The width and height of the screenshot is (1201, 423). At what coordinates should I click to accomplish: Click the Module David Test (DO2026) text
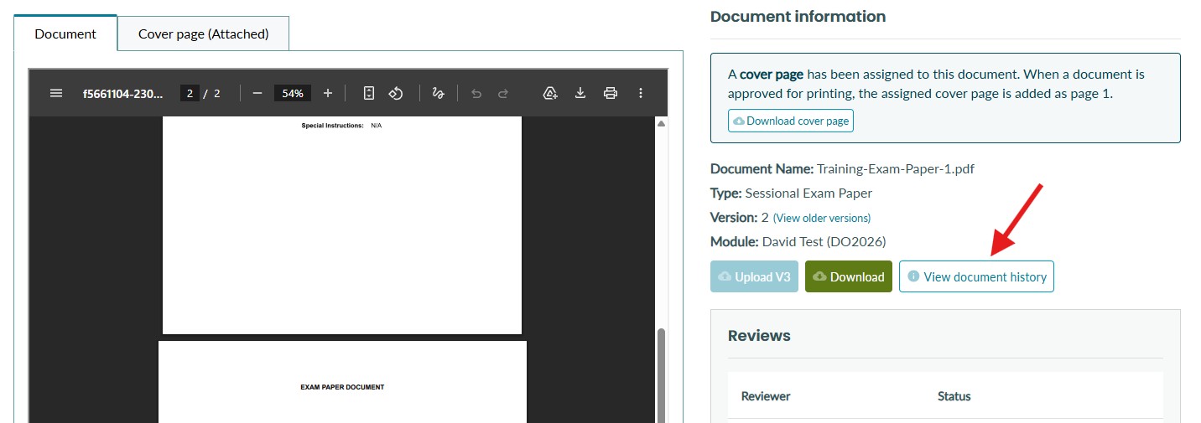pos(798,241)
